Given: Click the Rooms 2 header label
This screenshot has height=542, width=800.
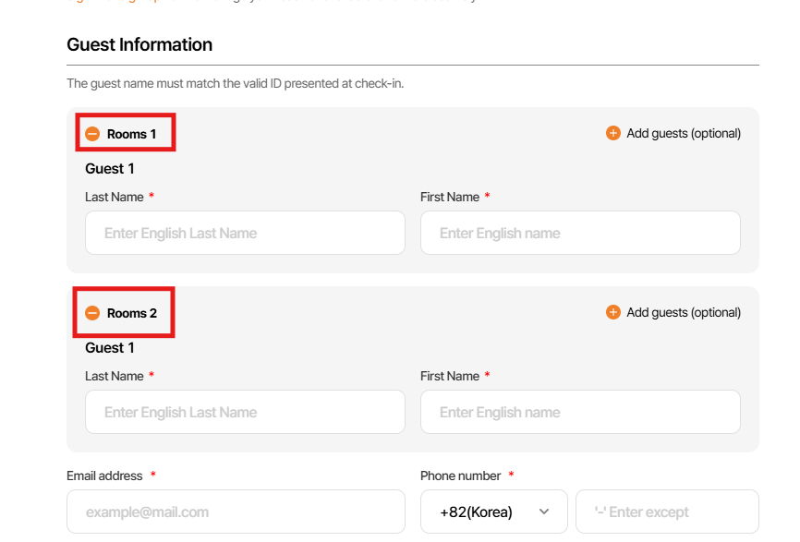Looking at the screenshot, I should (x=132, y=313).
